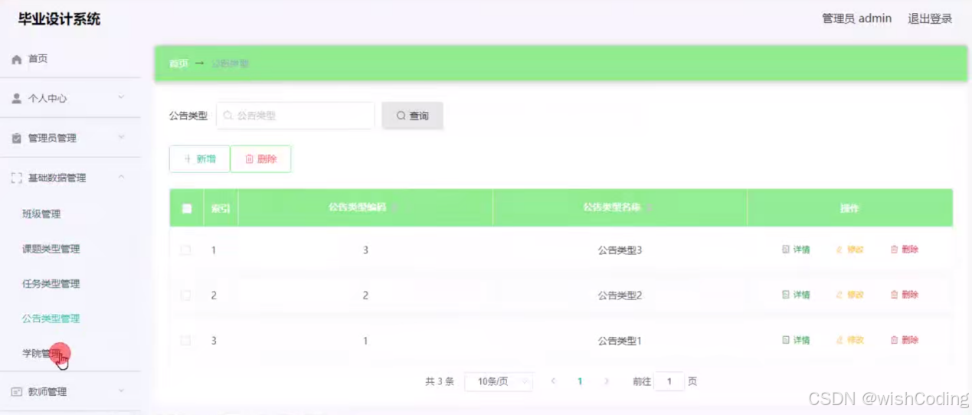
Task: Click the 公告类型1 name cell
Action: pos(620,341)
